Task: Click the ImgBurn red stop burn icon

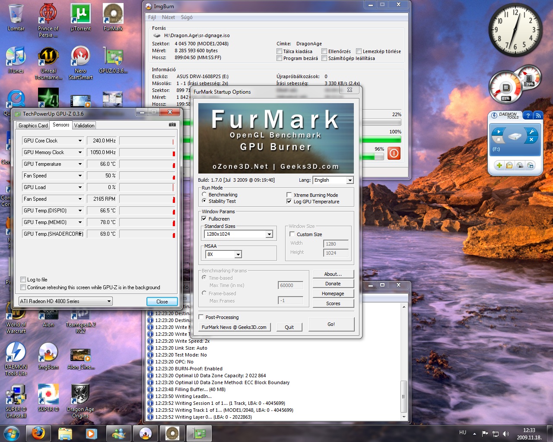Action: pos(394,153)
